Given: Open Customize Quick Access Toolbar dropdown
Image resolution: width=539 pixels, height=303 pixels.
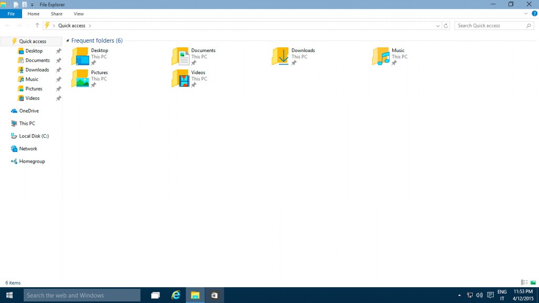Looking at the screenshot, I should pyautogui.click(x=32, y=5).
